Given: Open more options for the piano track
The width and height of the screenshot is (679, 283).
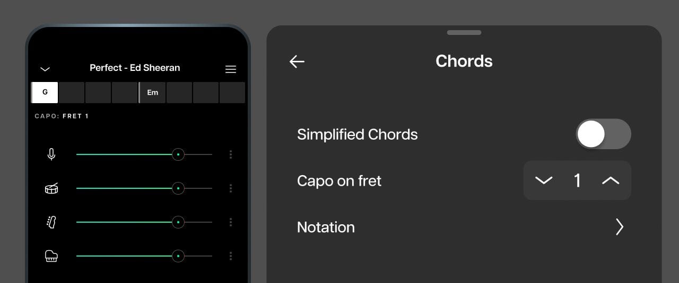Looking at the screenshot, I should (x=231, y=256).
